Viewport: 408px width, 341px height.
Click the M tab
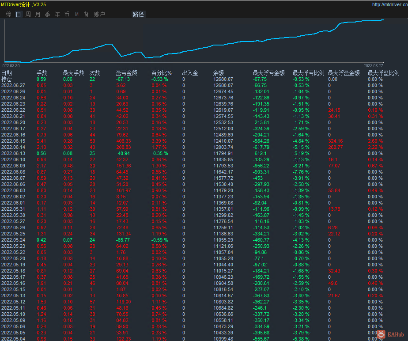point(77,14)
